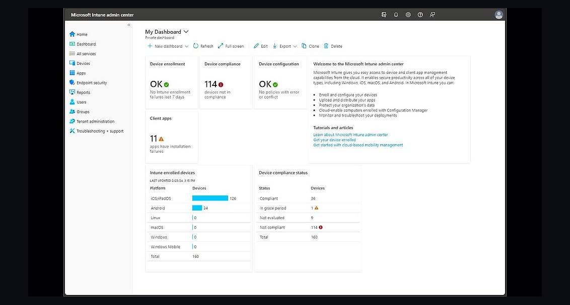Open the Client apps tile
Image resolution: width=570 pixels, height=305 pixels.
click(172, 137)
